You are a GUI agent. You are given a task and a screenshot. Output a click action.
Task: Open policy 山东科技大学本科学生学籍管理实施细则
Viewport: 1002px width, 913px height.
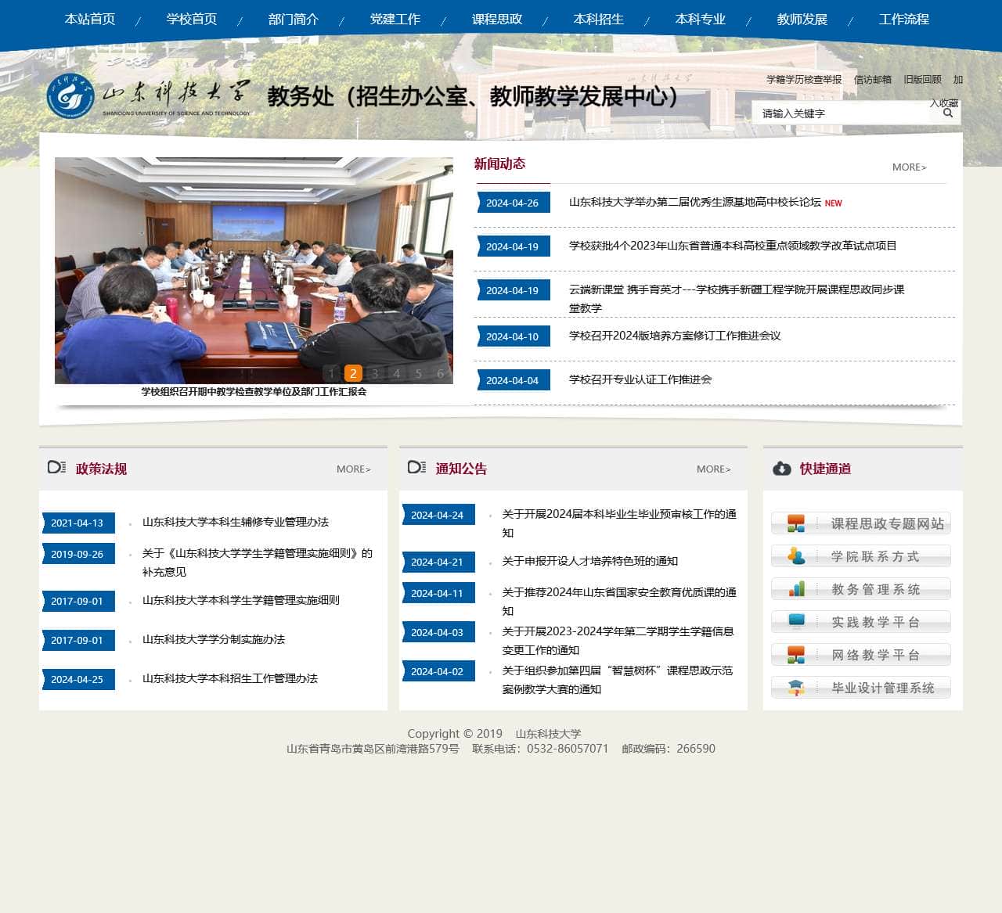(241, 600)
